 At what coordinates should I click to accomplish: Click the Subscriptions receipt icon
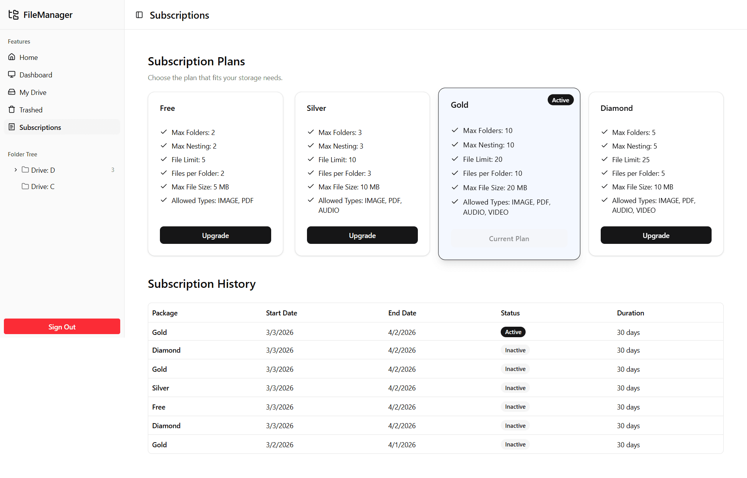(x=12, y=127)
